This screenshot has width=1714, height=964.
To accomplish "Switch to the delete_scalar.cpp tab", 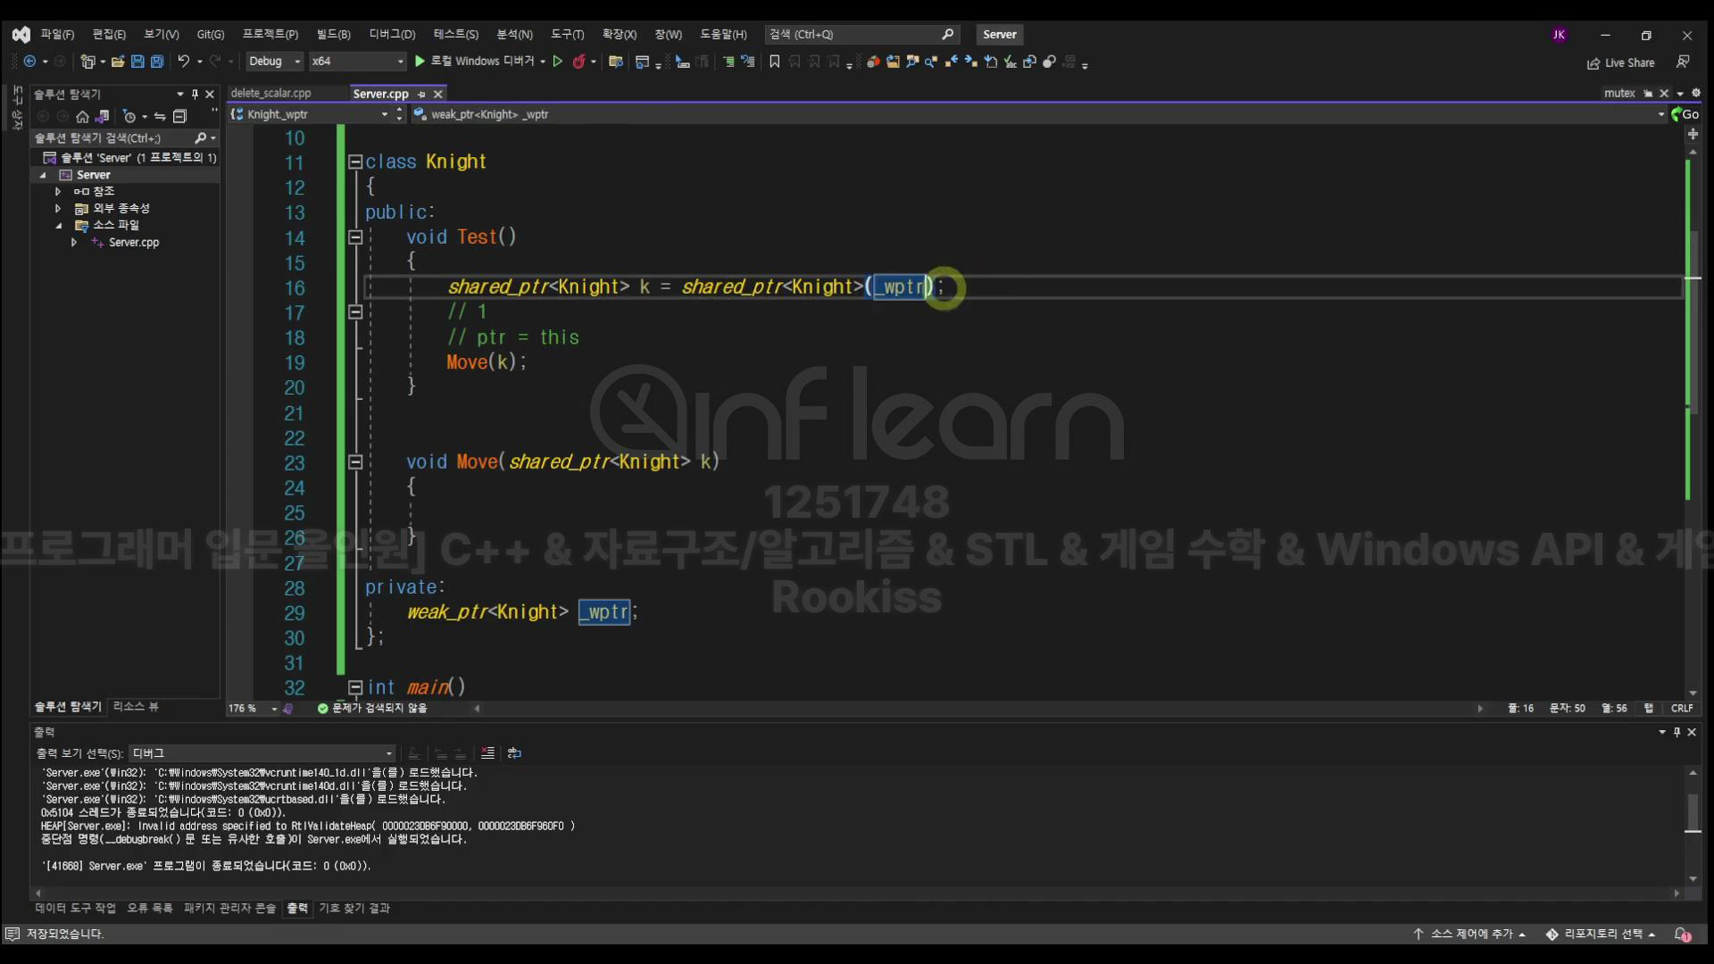I will point(270,93).
